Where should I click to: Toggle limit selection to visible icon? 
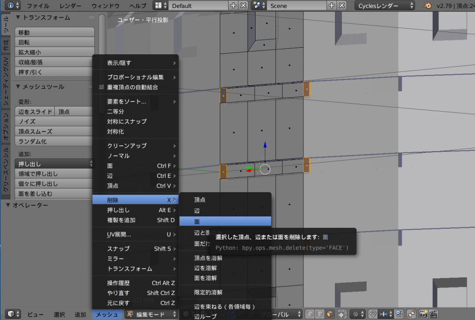342,314
